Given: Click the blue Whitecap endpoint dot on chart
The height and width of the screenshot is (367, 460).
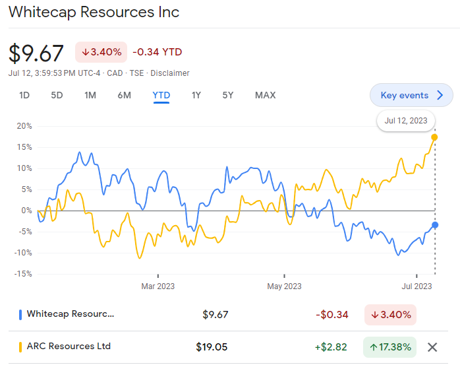Looking at the screenshot, I should pos(435,225).
